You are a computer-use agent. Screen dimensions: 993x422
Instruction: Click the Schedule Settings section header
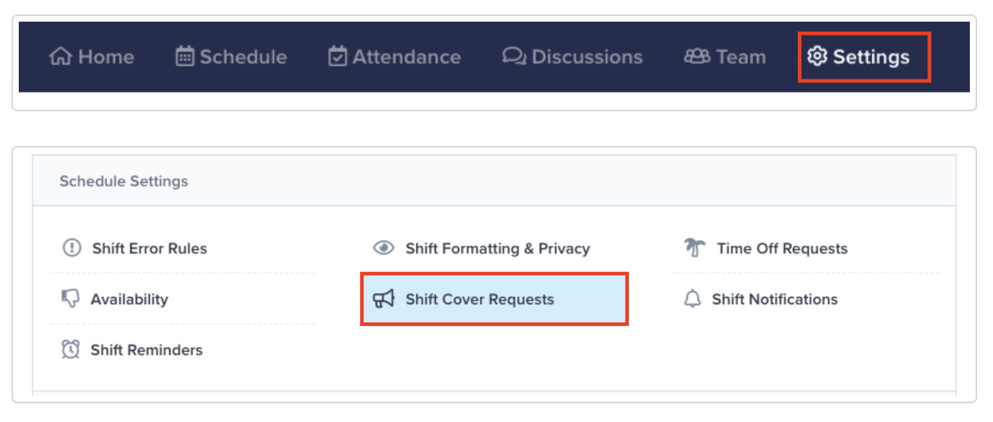[x=124, y=181]
